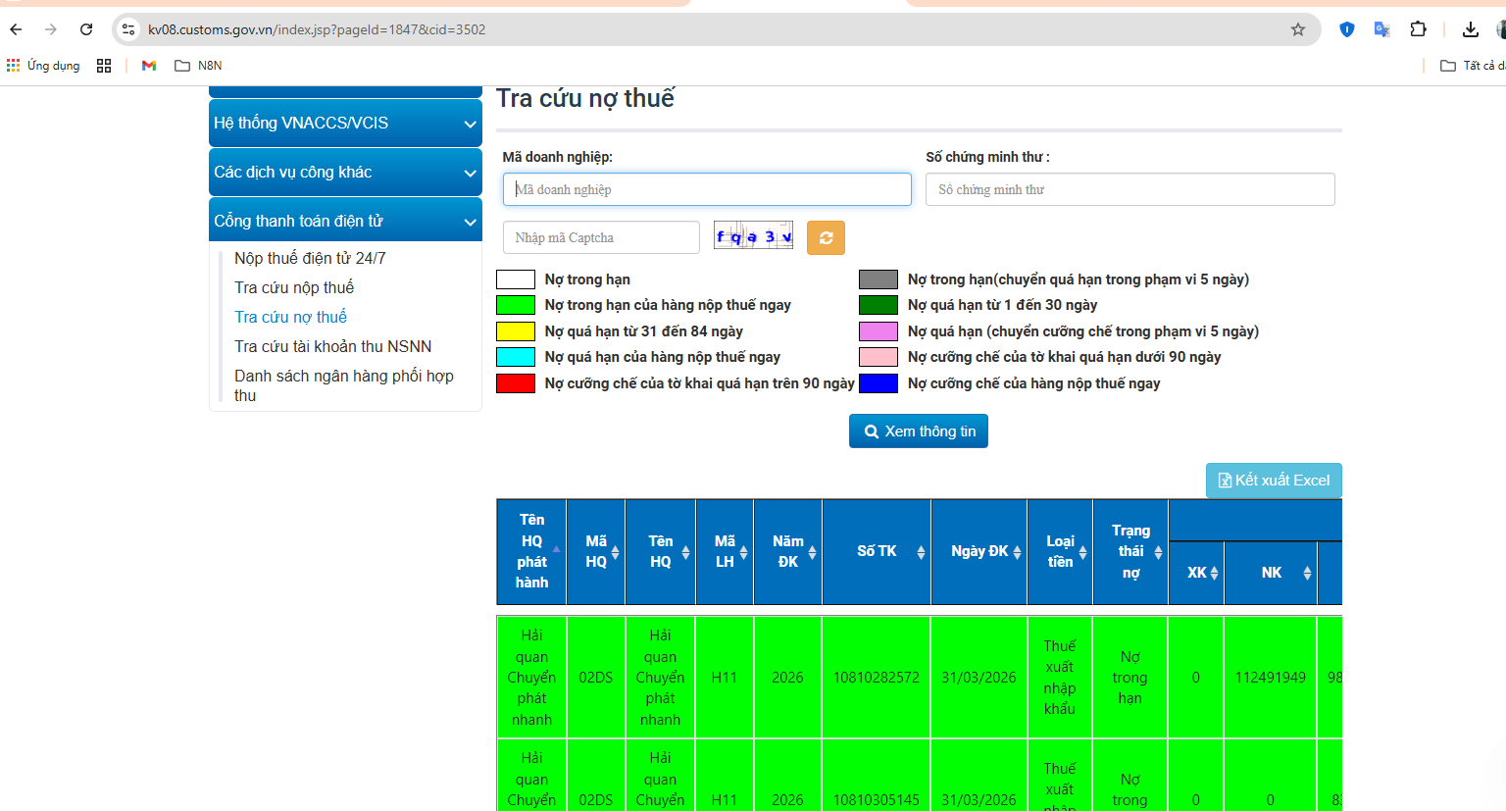Expand the Các dịch vụ công khác section
1506x811 pixels.
[x=345, y=173]
